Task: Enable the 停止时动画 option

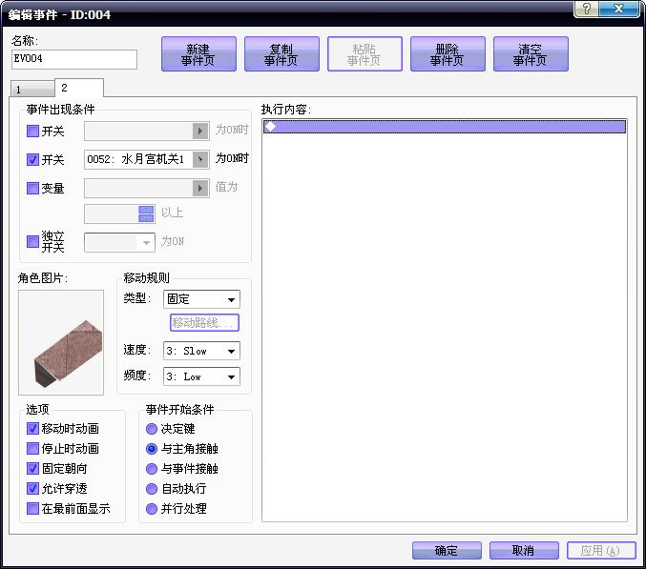Action: point(32,448)
